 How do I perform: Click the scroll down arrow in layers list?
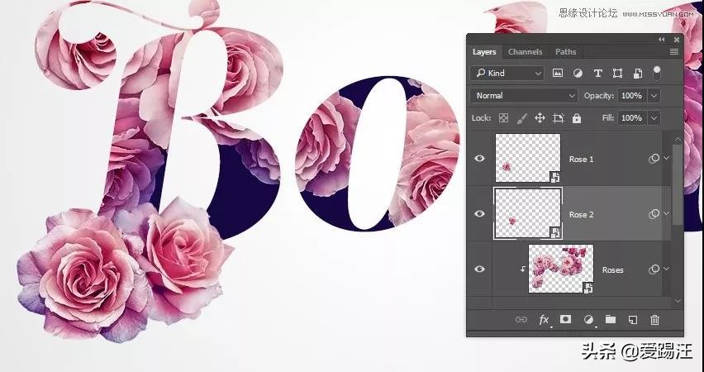[678, 301]
